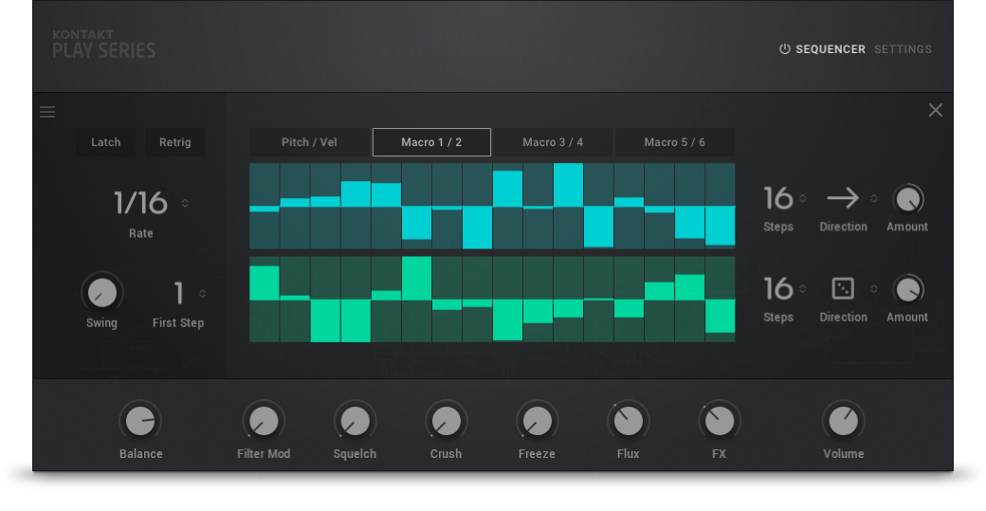Click the Squelch knob
Viewport: 986px width, 511px height.
pyautogui.click(x=355, y=421)
